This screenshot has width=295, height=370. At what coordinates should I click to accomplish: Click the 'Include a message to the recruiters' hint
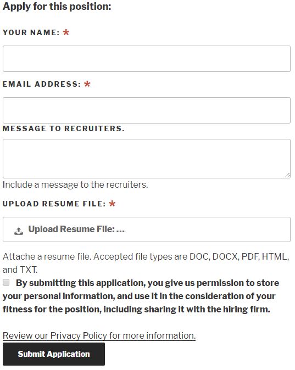(75, 184)
